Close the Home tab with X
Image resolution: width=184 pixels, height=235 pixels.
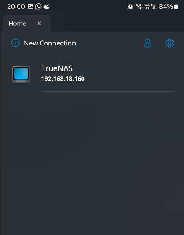click(x=39, y=23)
